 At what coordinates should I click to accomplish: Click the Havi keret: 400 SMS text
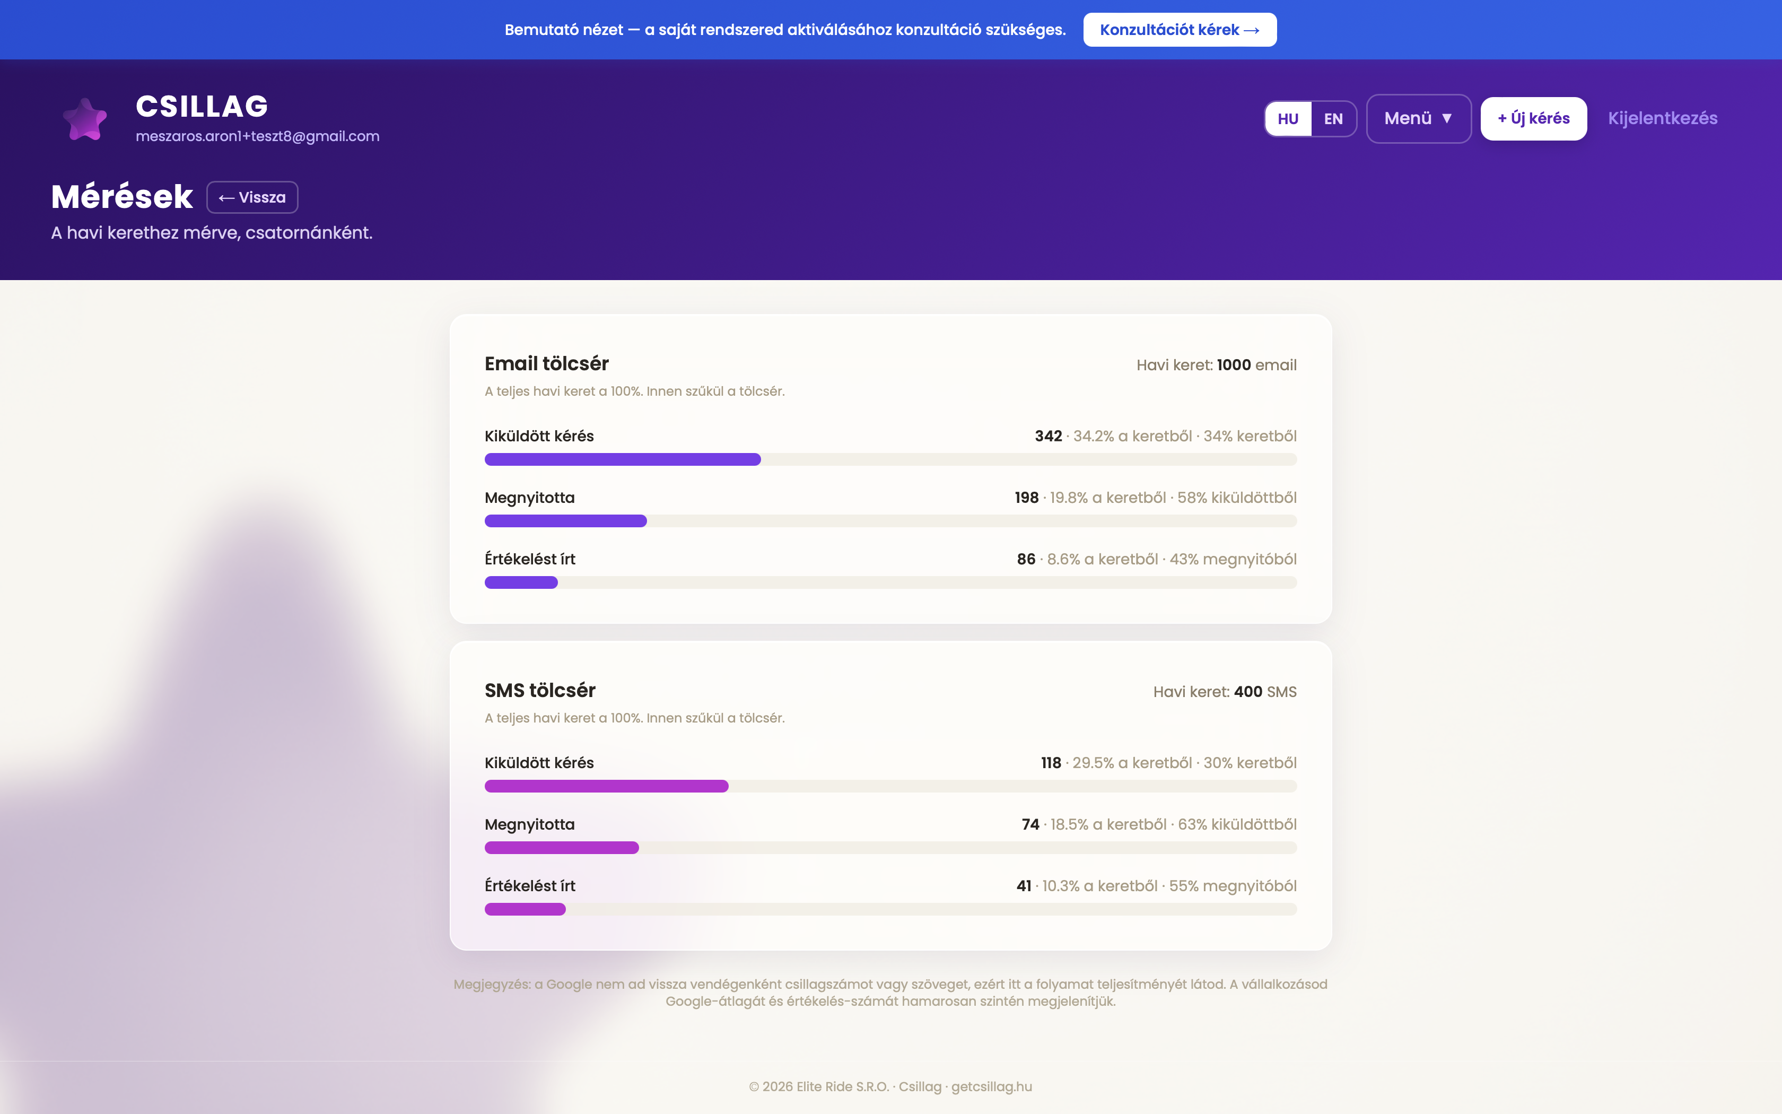[x=1225, y=692]
